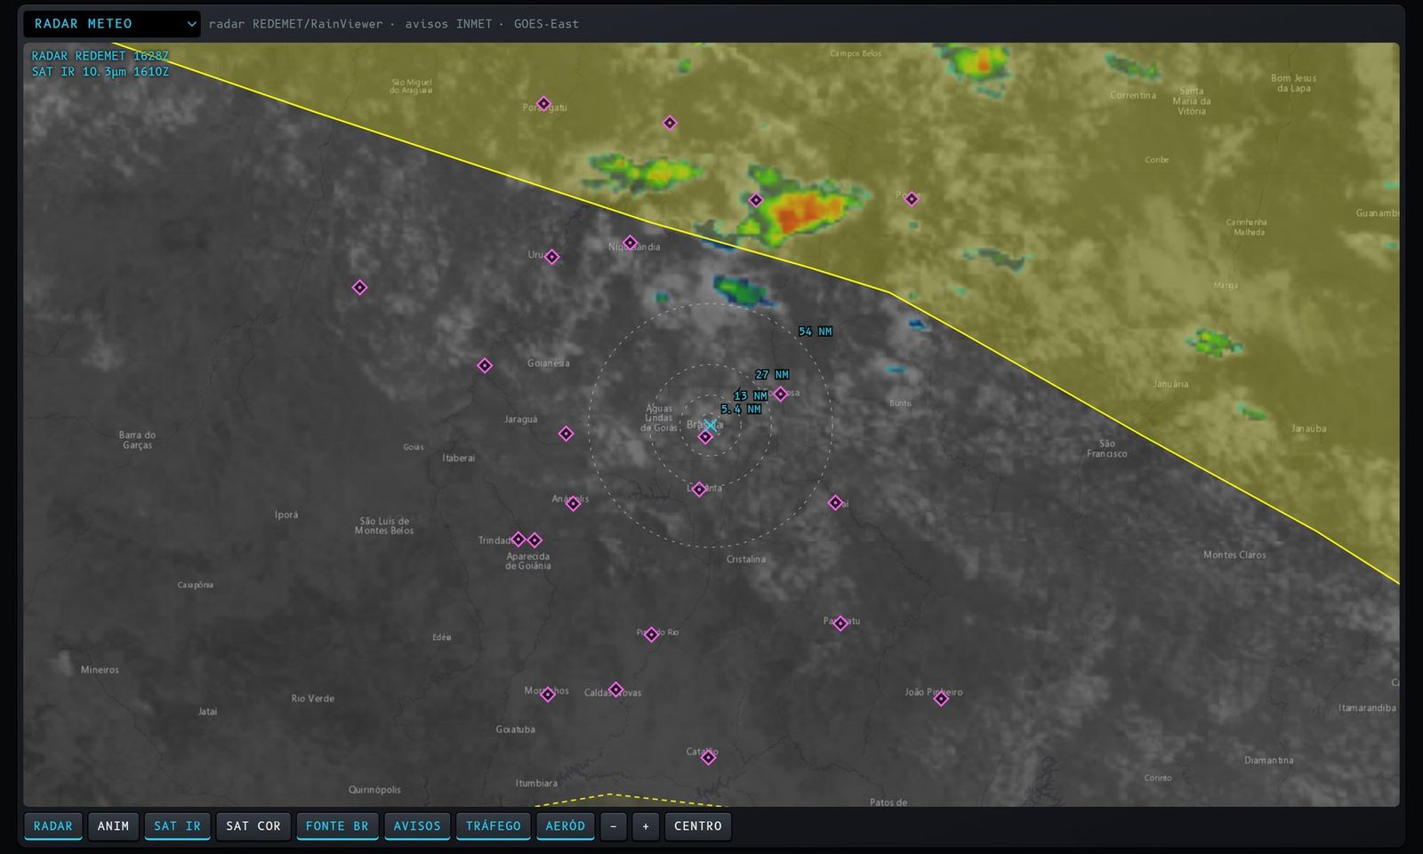
Task: Zoom out with the minus button
Action: click(x=614, y=826)
